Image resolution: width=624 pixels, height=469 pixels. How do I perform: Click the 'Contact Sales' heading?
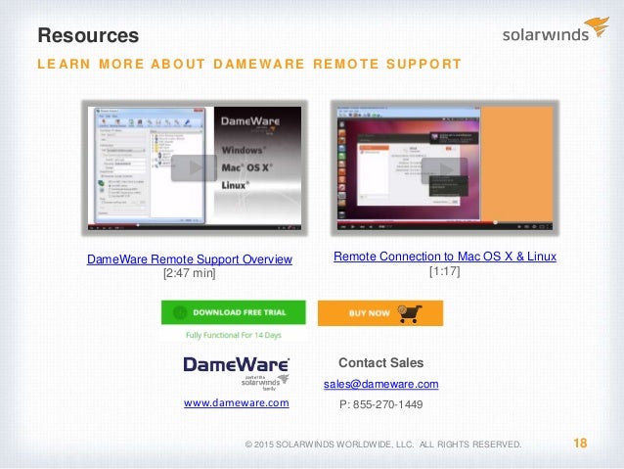[x=380, y=362]
